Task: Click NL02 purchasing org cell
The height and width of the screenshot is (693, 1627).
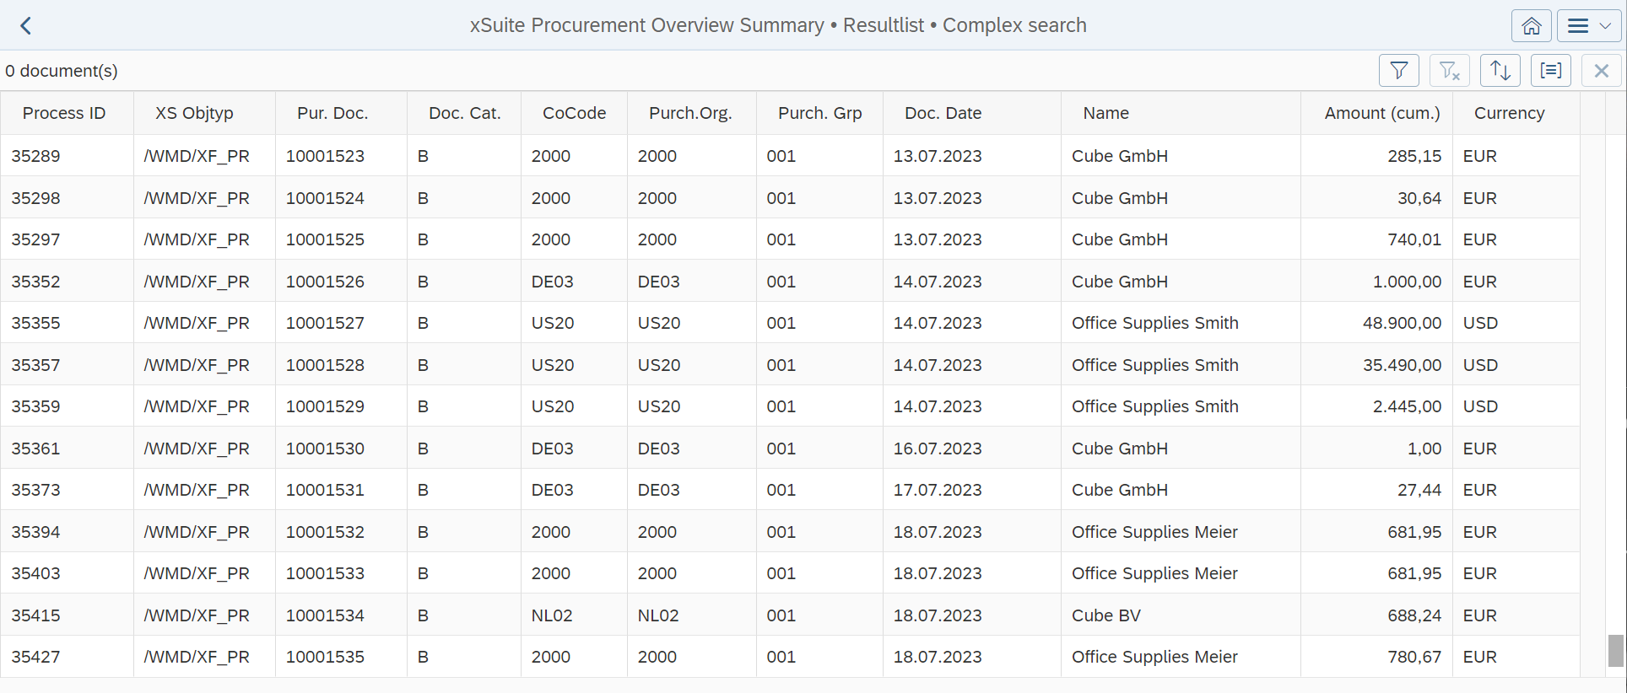Action: (x=692, y=615)
